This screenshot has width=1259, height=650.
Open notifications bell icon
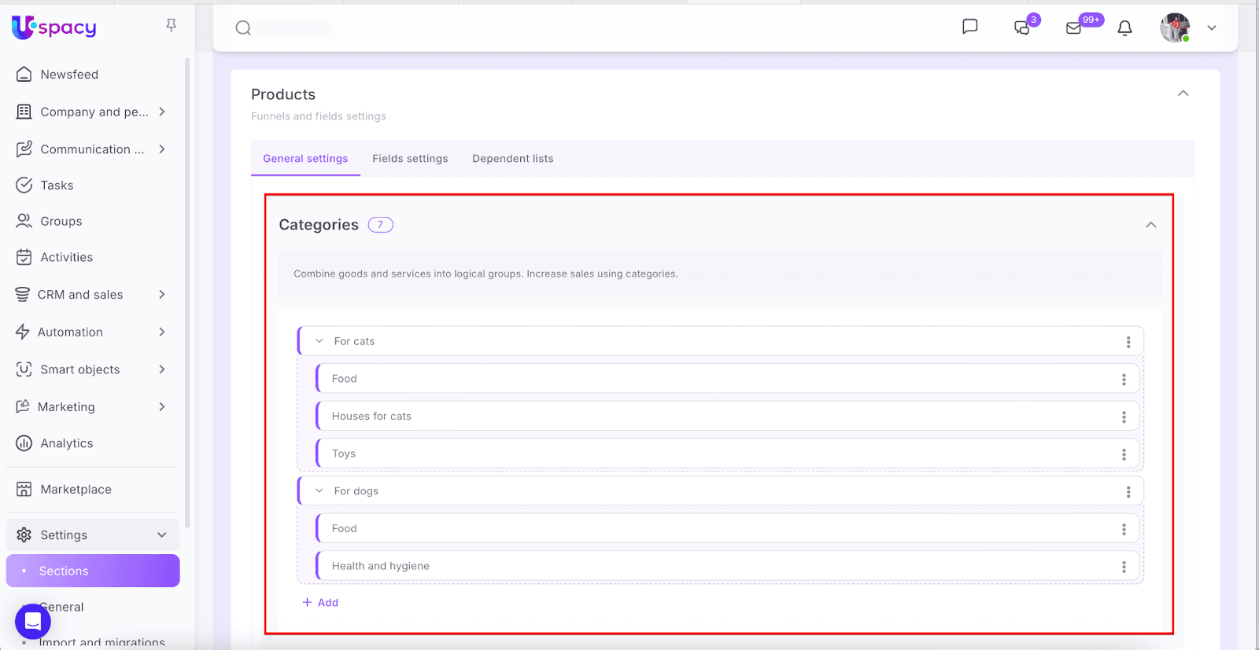point(1124,28)
